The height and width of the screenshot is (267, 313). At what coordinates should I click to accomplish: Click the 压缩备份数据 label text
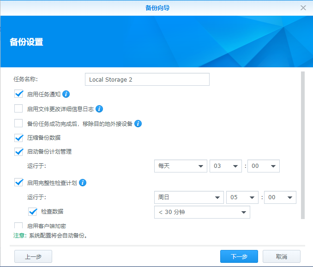[x=44, y=138]
